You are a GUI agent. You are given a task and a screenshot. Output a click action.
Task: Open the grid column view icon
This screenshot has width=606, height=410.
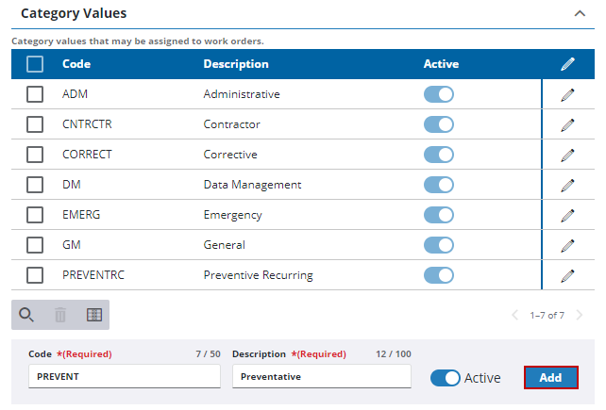click(94, 315)
